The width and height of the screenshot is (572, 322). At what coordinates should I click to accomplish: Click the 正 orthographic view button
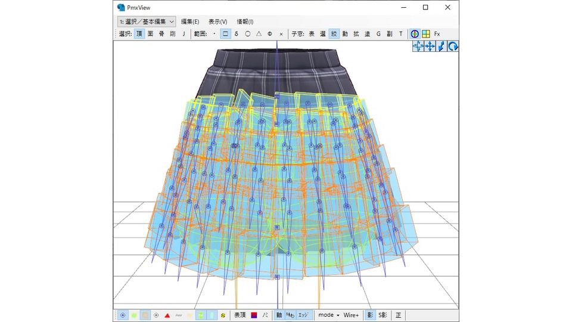pos(398,315)
